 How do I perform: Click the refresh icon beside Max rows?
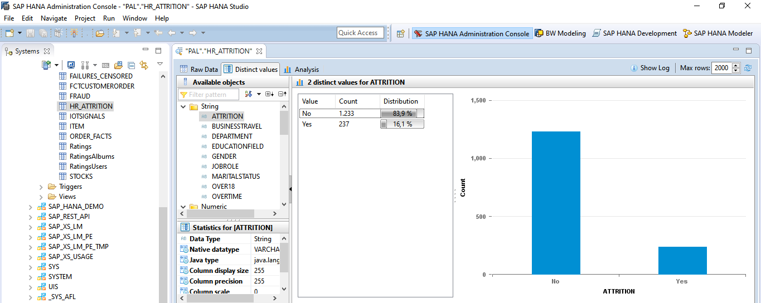[748, 68]
